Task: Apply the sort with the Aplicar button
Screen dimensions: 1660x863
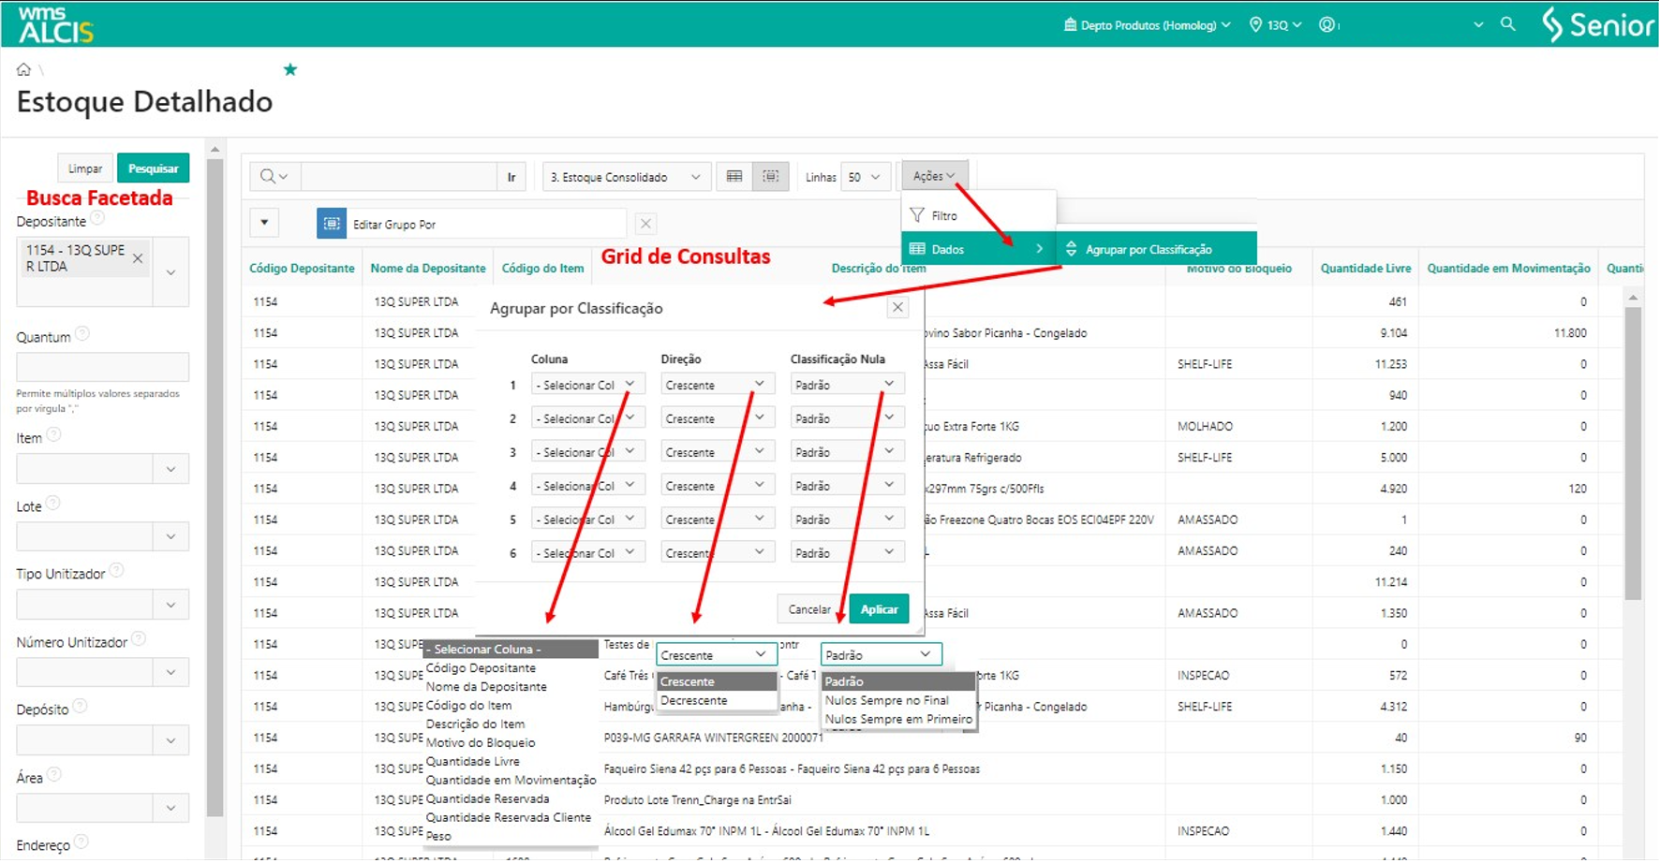Action: (x=879, y=609)
